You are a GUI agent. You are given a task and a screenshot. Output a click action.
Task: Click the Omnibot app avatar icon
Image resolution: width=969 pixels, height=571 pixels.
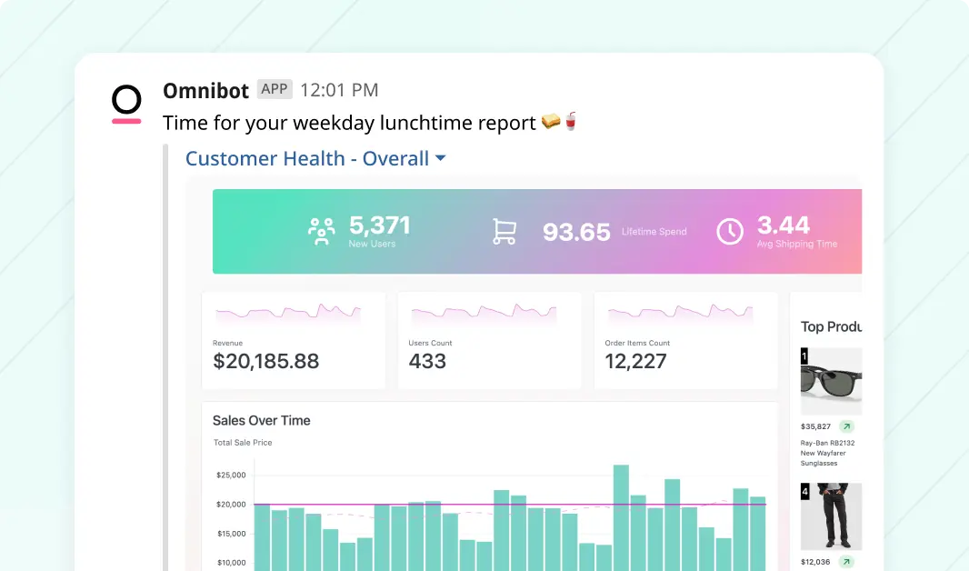pos(126,103)
